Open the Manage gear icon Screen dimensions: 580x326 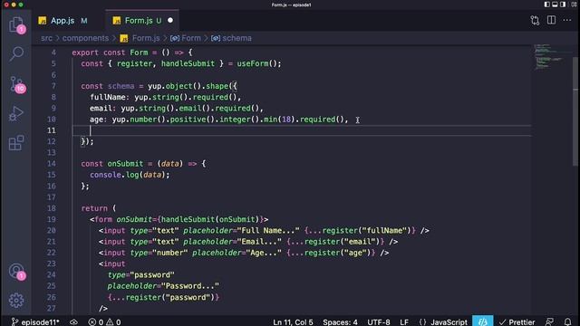16,300
